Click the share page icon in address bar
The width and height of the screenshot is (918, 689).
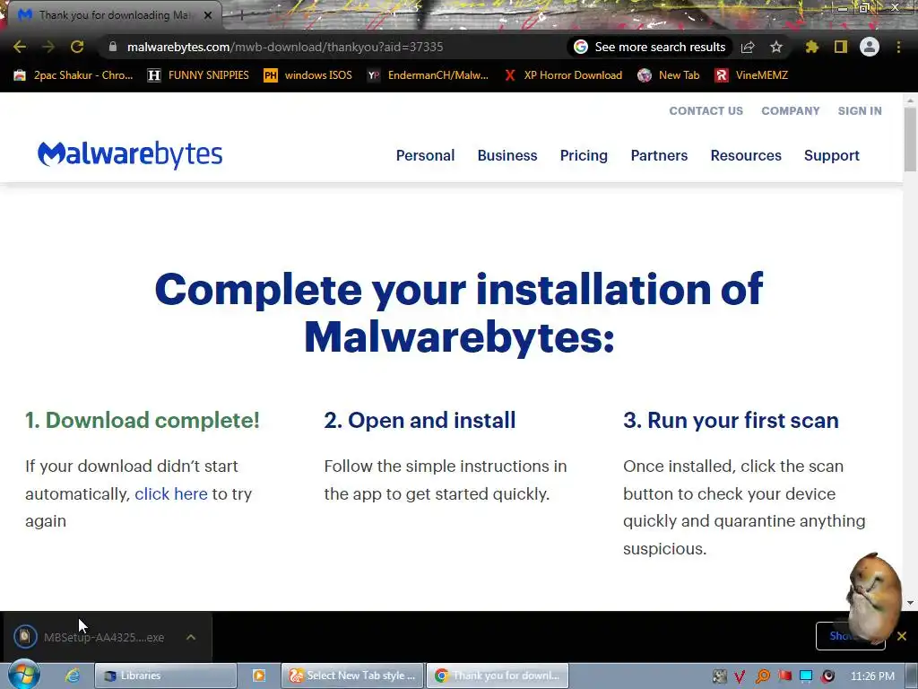[x=748, y=47]
